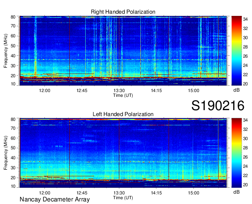Click 20 MHz frequency tick of Right Handed plot
This screenshot has width=252, height=204.
click(x=13, y=76)
